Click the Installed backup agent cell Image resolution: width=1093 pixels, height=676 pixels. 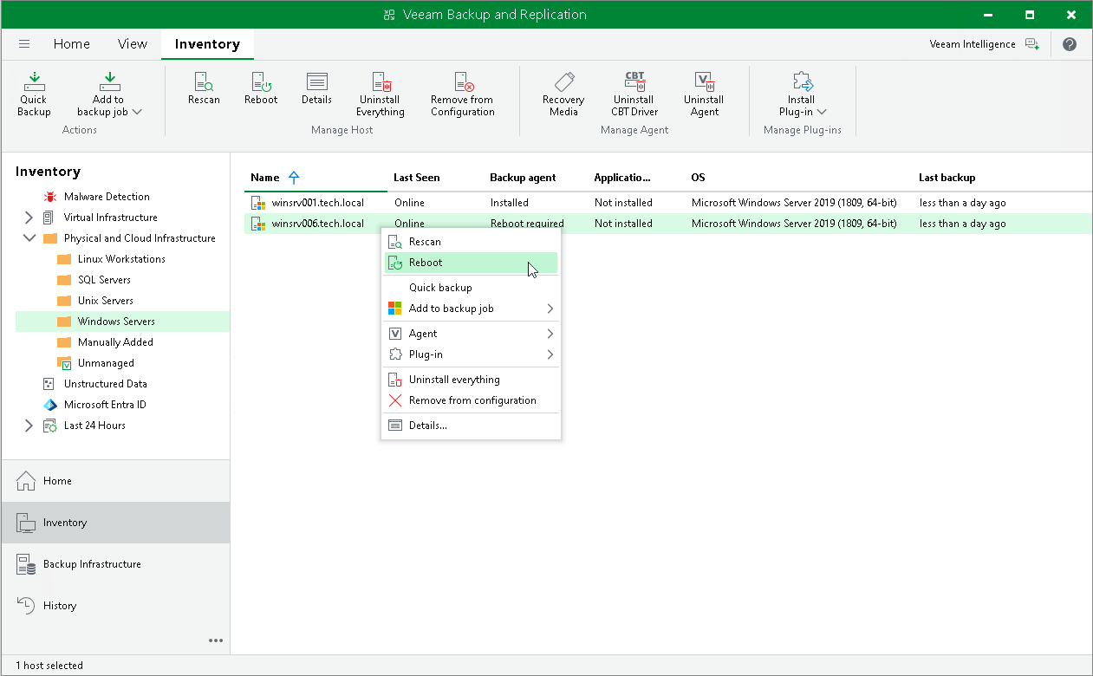(x=509, y=203)
